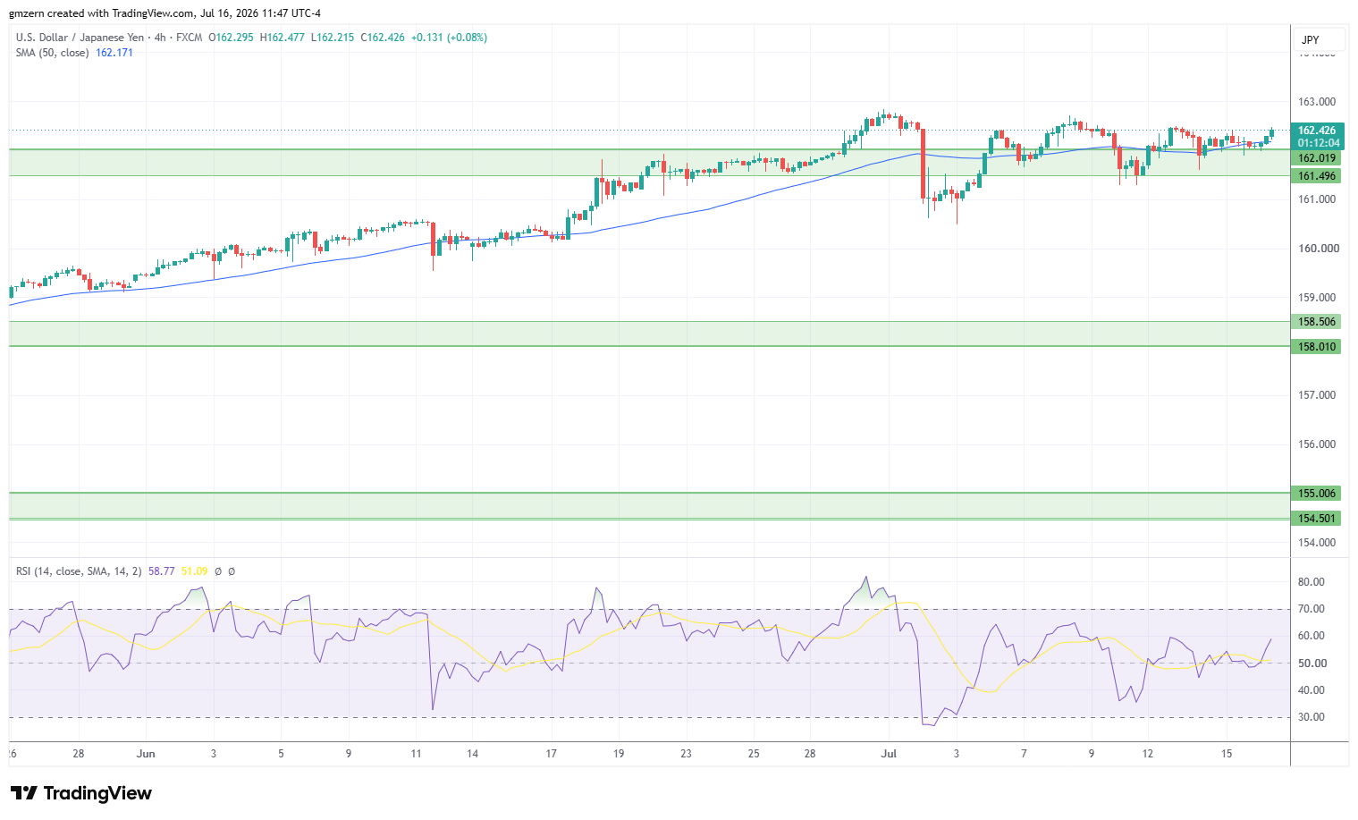Screen dimensions: 1358x820
Task: Click the open value O162.295
Action: click(231, 38)
